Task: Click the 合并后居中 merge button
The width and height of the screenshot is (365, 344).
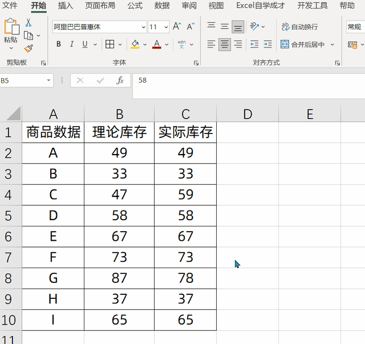Action: pyautogui.click(x=302, y=44)
